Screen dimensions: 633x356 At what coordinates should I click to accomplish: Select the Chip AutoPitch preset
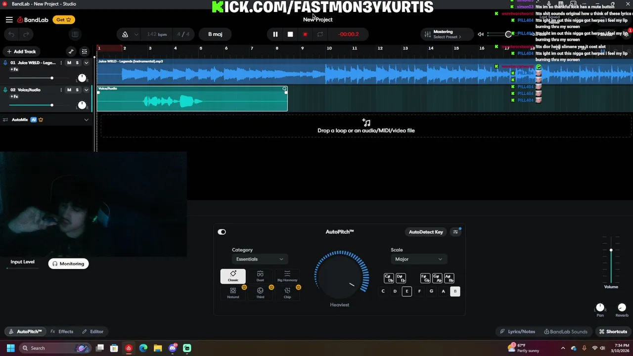[x=287, y=293]
